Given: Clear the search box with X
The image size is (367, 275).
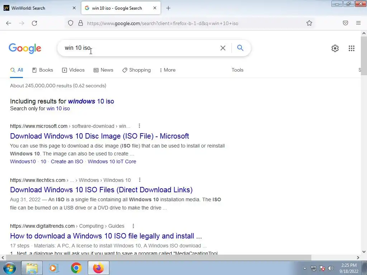Looking at the screenshot, I should (x=223, y=48).
